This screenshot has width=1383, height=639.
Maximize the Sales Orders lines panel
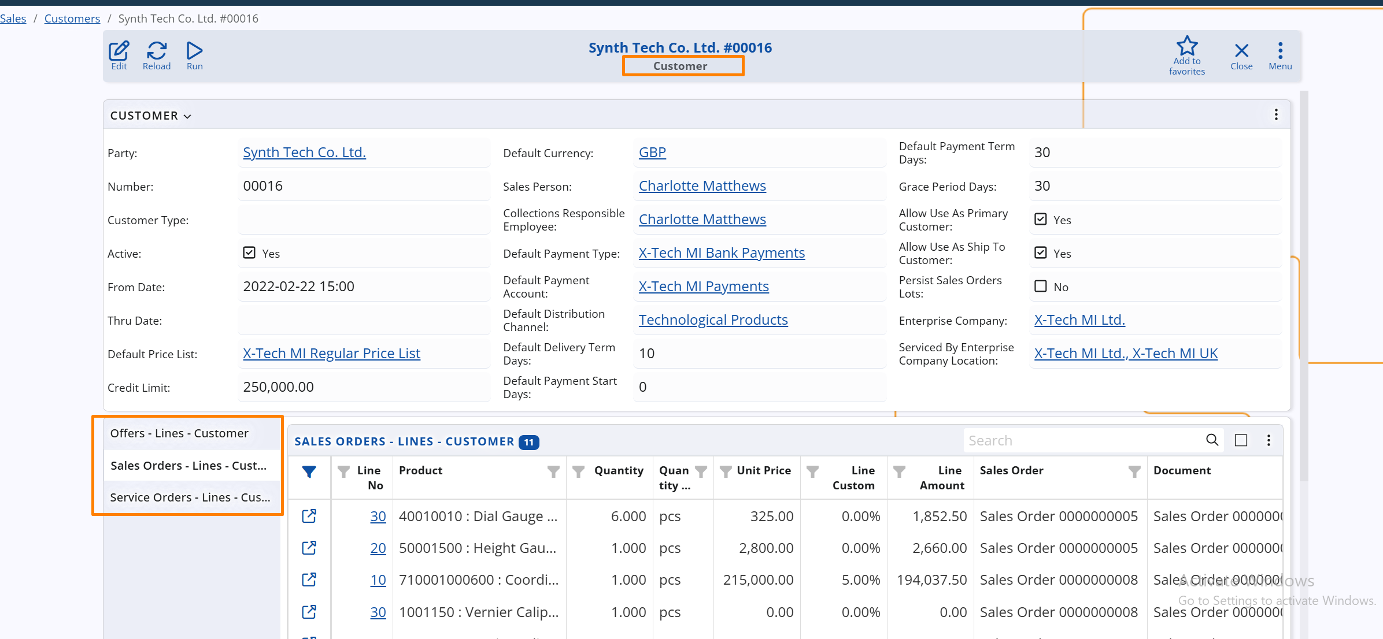point(1241,440)
